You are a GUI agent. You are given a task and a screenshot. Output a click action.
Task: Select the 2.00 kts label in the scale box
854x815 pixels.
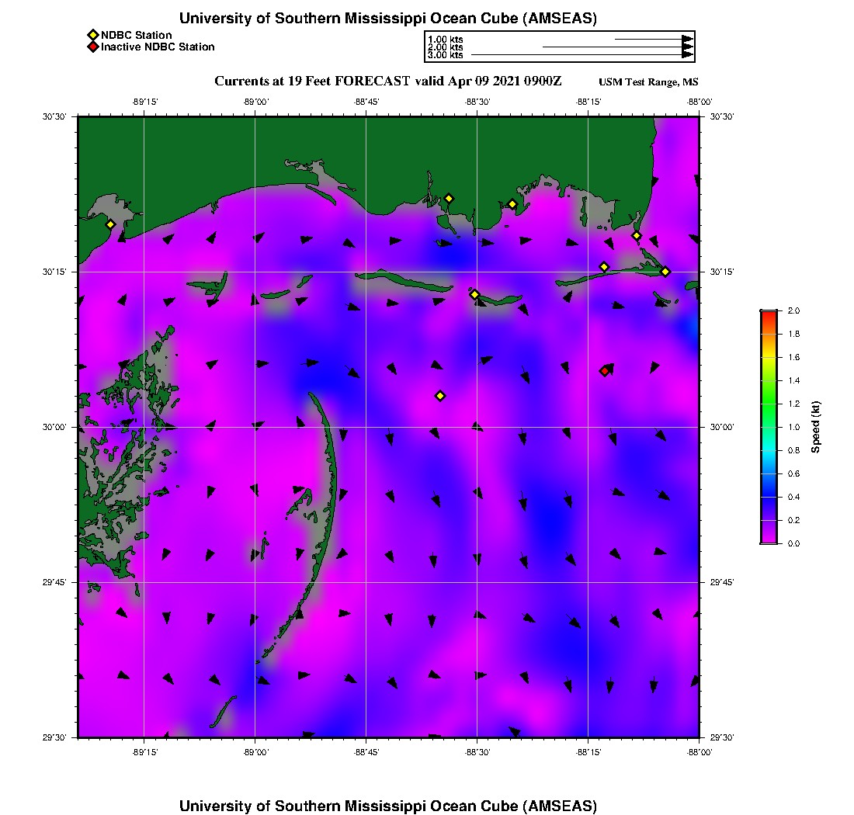pyautogui.click(x=445, y=47)
